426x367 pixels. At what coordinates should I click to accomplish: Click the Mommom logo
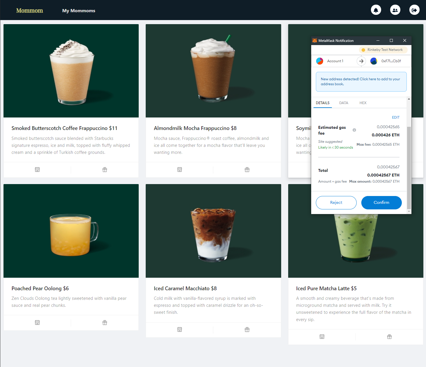(x=30, y=10)
